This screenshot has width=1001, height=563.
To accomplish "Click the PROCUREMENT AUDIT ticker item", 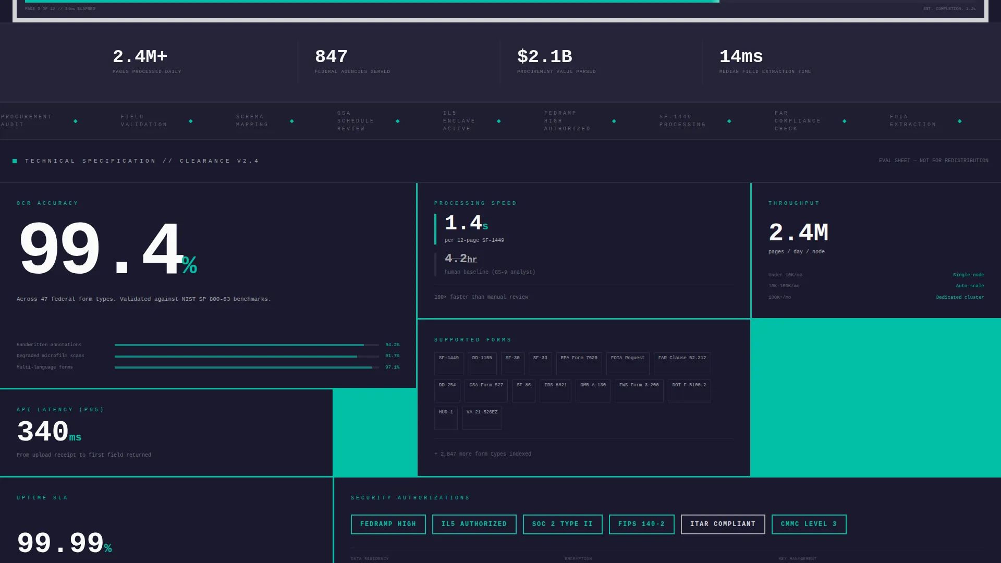I will pos(27,121).
